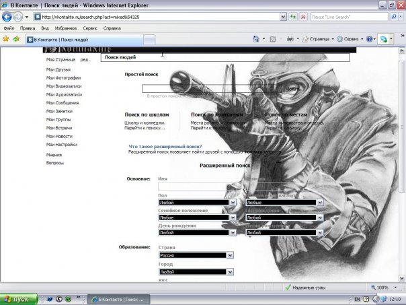This screenshot has width=406, height=305.
Task: Go forward with the browser Forward arrow
Action: [18, 17]
